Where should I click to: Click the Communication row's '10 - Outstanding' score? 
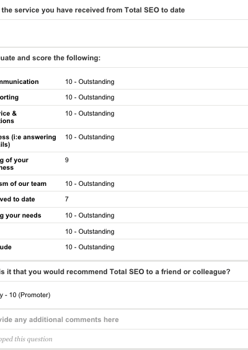point(90,81)
